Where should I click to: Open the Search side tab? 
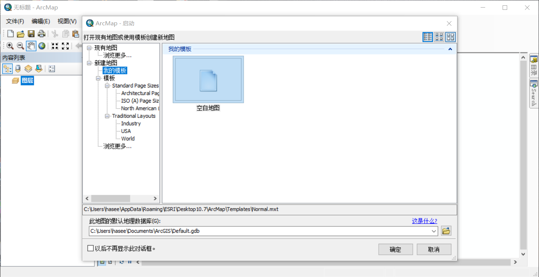[534, 93]
